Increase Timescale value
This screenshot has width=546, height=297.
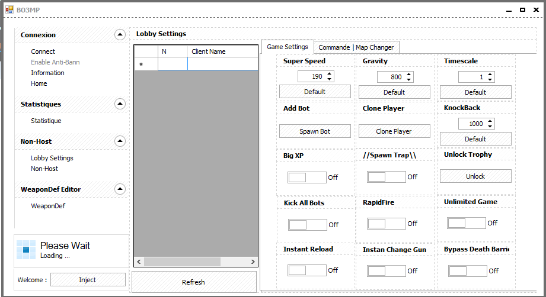pyautogui.click(x=490, y=74)
